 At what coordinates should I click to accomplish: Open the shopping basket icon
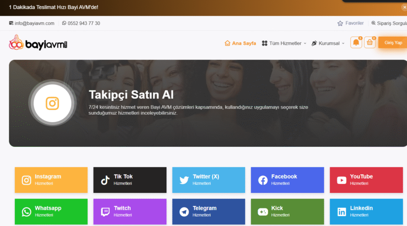coord(369,42)
